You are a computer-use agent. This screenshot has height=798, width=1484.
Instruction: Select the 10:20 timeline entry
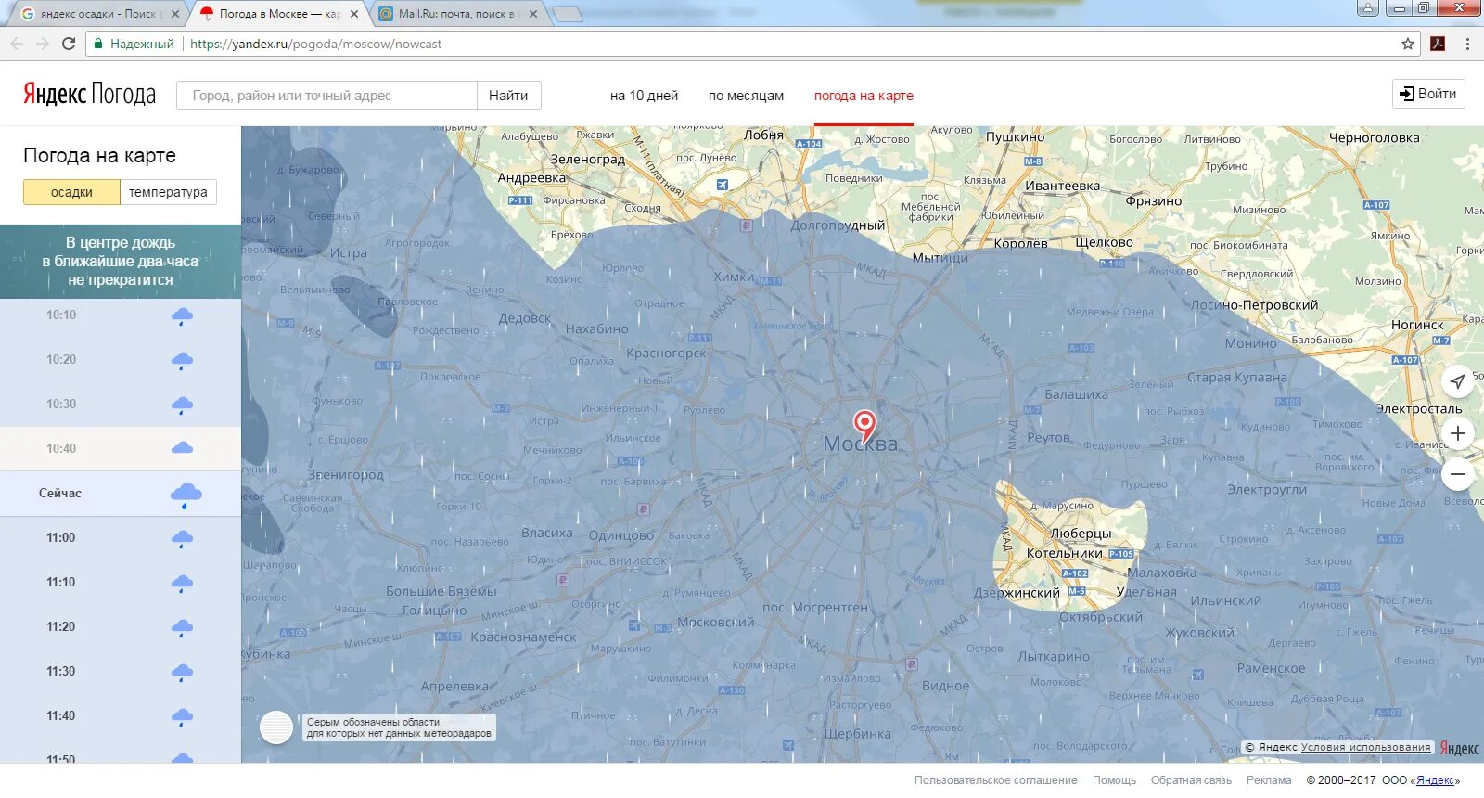click(x=121, y=360)
